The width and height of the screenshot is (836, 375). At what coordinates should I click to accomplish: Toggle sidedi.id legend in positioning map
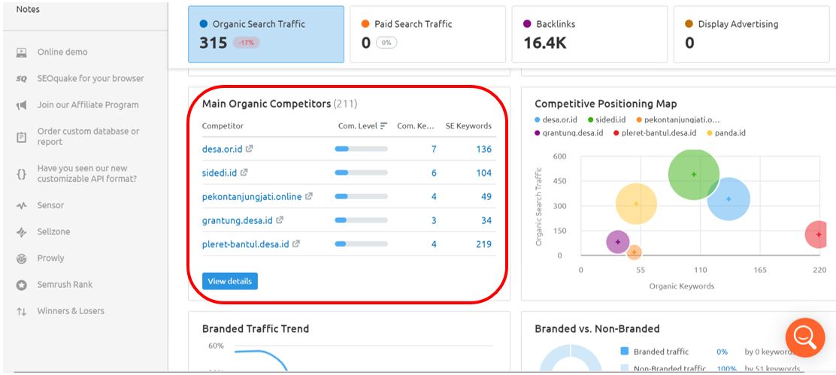606,119
